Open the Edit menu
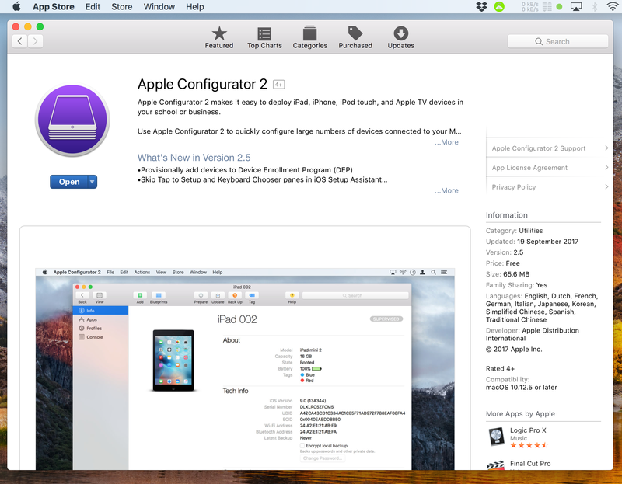Screen dimensions: 622x484 [93, 6]
